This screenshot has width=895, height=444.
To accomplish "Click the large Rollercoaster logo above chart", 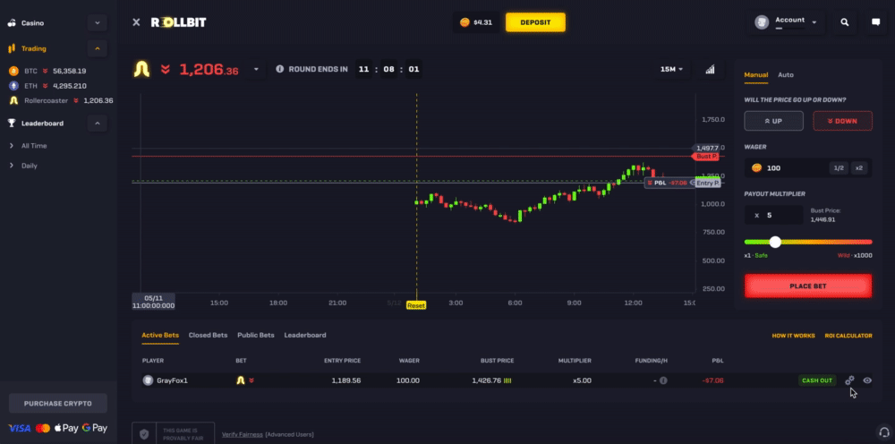I will (141, 69).
